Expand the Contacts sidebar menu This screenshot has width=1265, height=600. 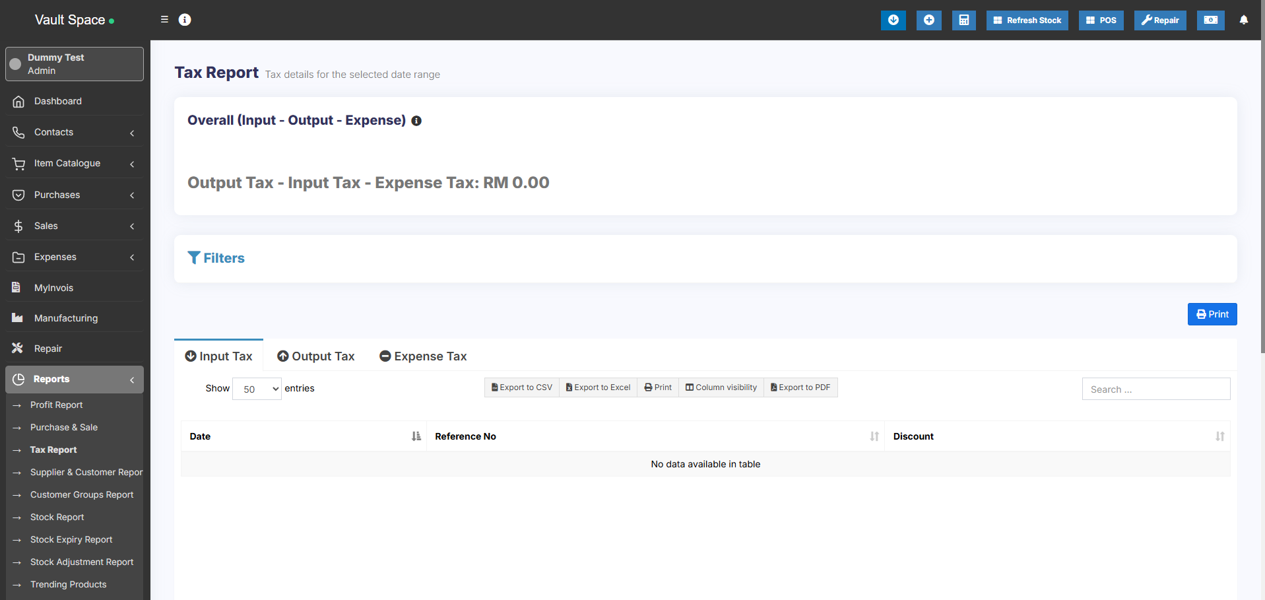point(74,133)
